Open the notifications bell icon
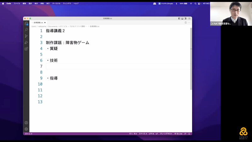This screenshot has width=252, height=142. pos(189,133)
